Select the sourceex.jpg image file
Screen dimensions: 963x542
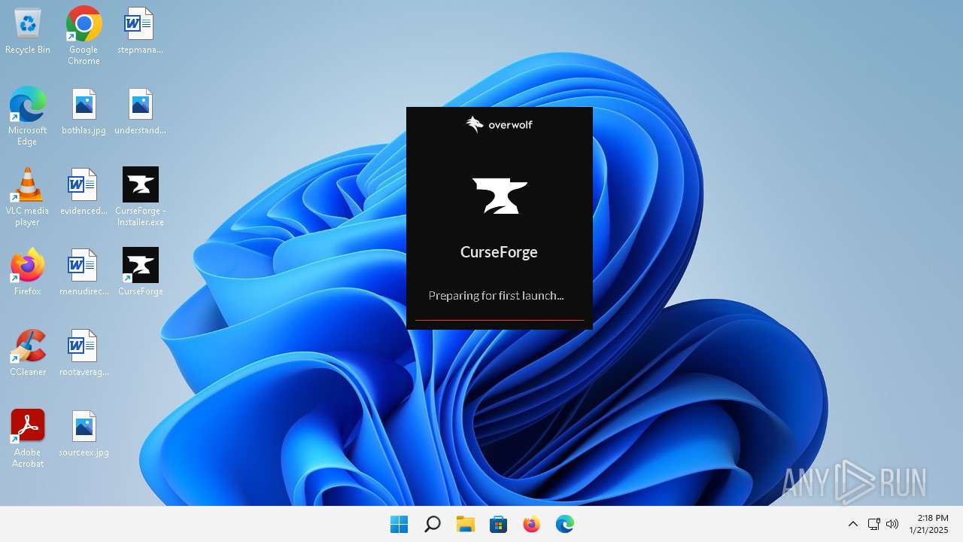click(x=84, y=434)
